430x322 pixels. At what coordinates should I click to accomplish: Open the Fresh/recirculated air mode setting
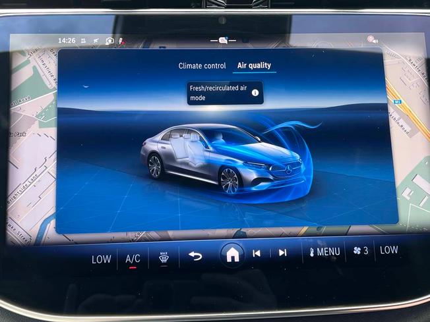tap(225, 93)
